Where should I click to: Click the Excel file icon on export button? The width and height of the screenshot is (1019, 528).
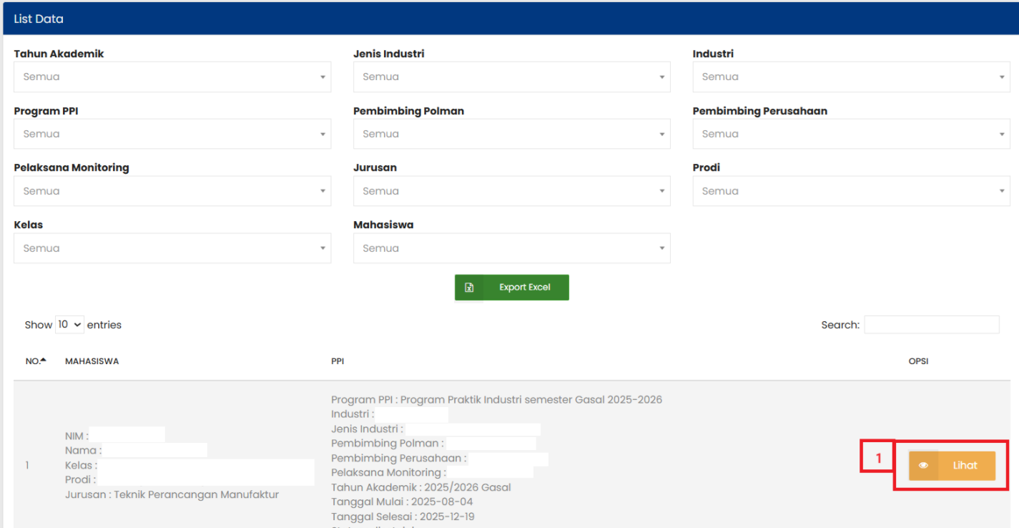pos(469,288)
